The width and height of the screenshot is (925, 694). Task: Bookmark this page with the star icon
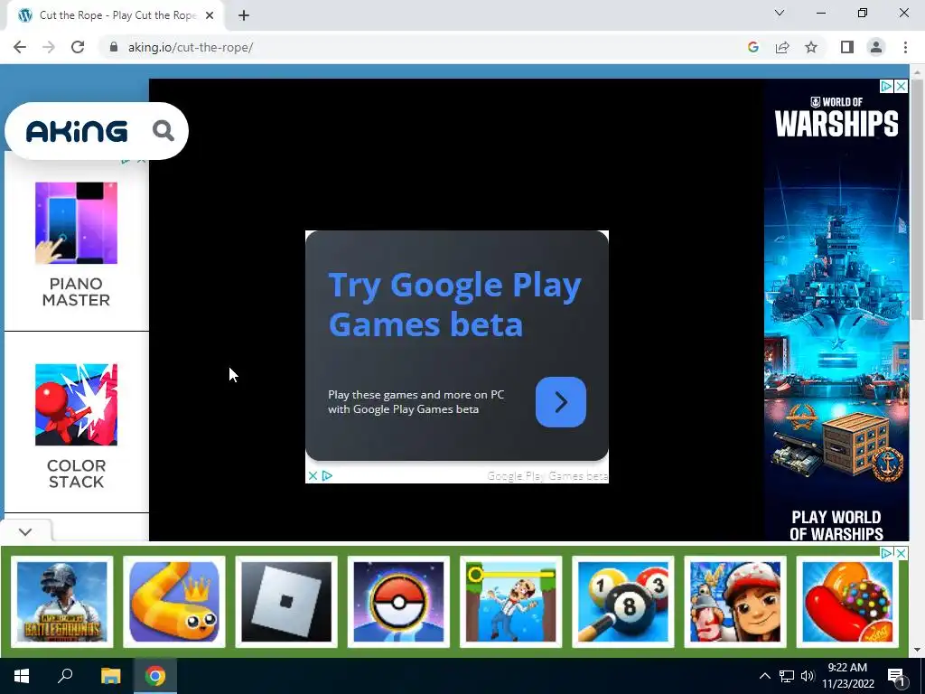coord(811,47)
